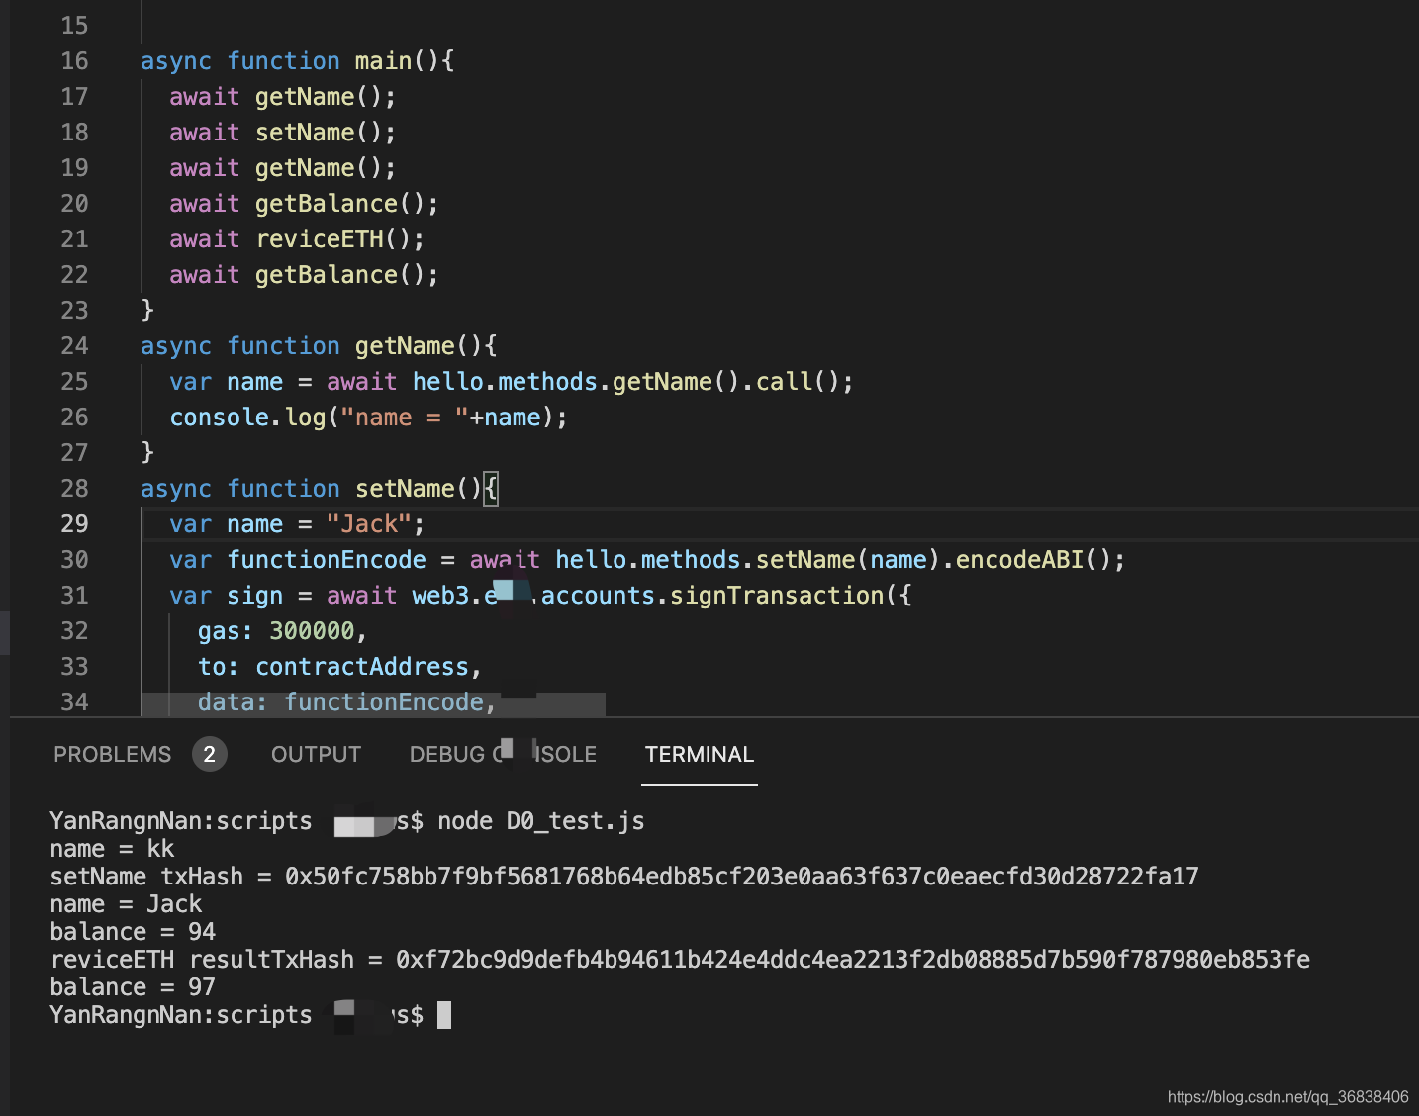Click line number 29 in gutter
This screenshot has width=1419, height=1116.
click(74, 523)
